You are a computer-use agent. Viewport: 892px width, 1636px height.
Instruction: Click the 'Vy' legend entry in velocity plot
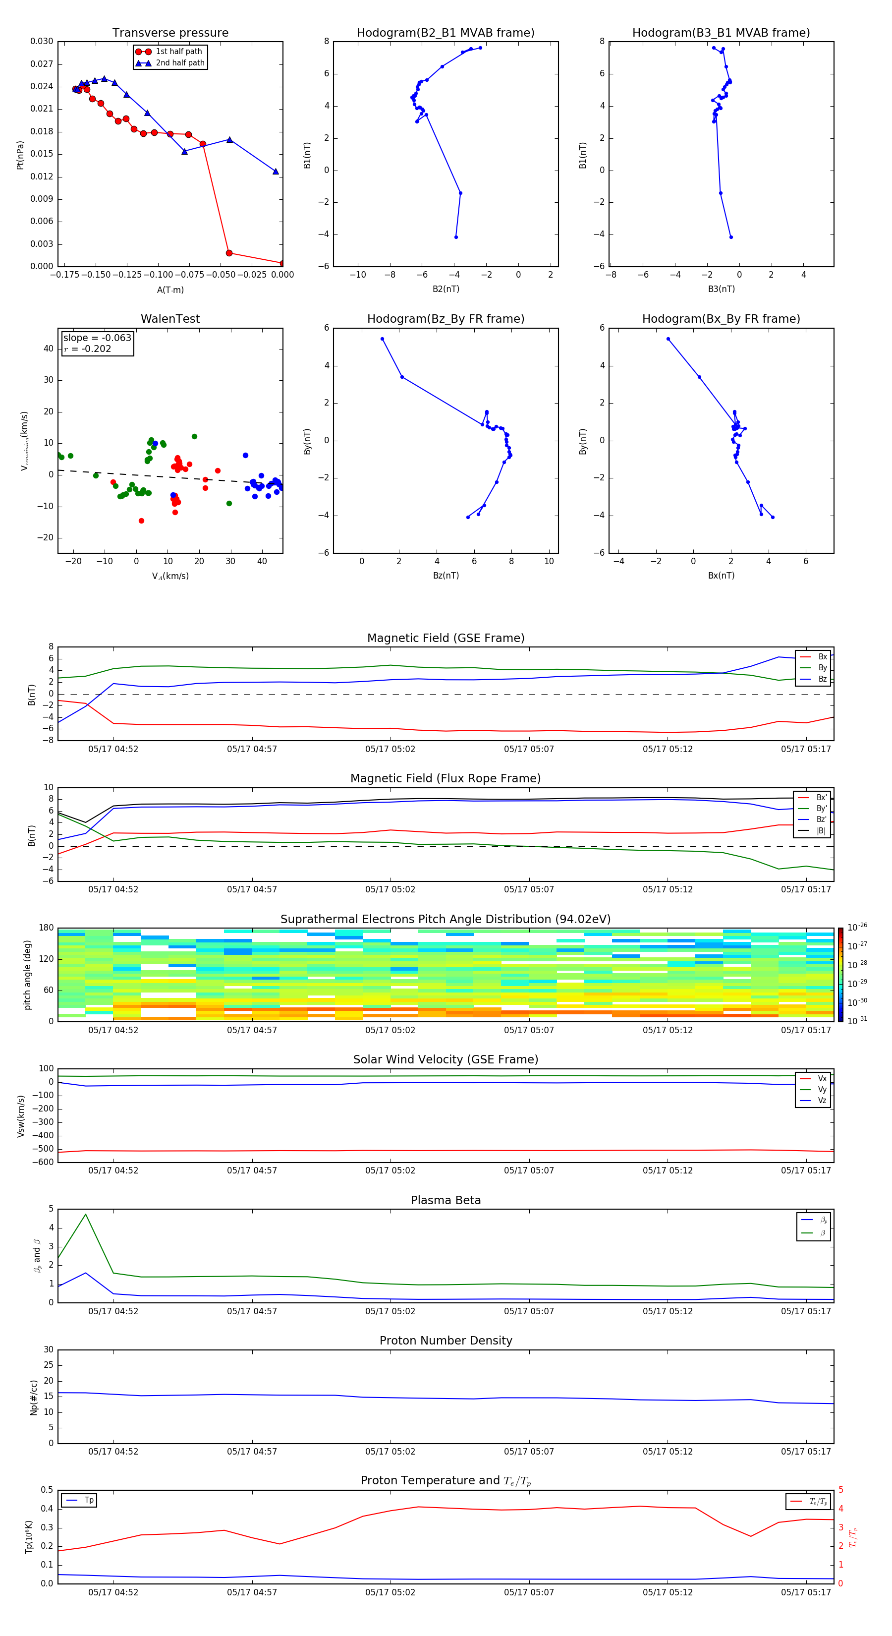tap(813, 1089)
